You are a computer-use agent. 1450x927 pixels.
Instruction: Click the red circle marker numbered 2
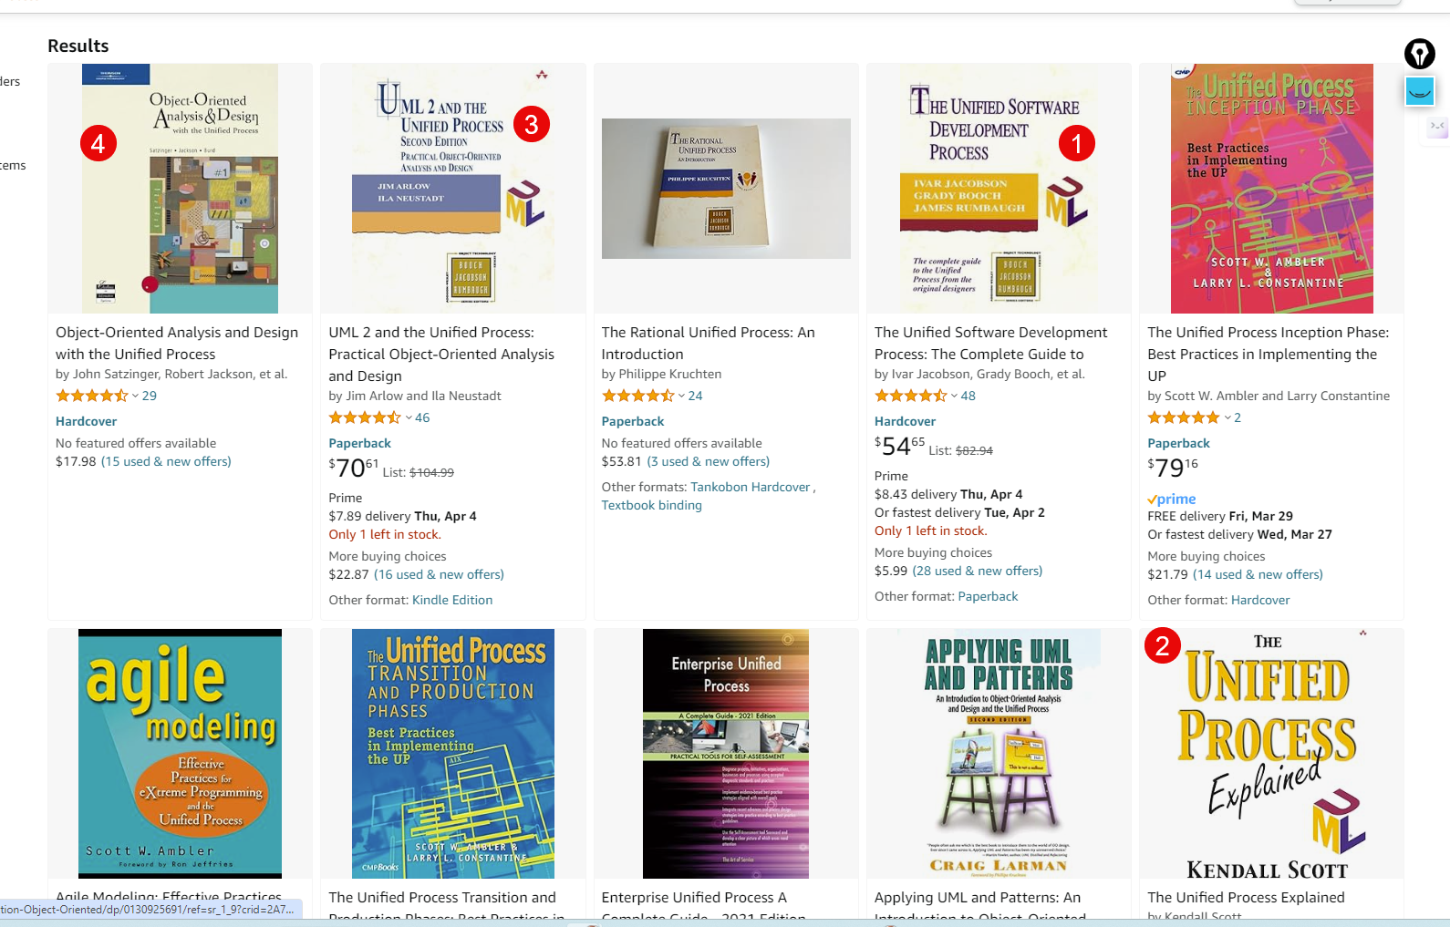point(1162,646)
